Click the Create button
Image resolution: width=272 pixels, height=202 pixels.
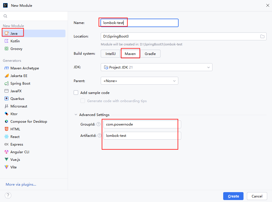(233, 196)
